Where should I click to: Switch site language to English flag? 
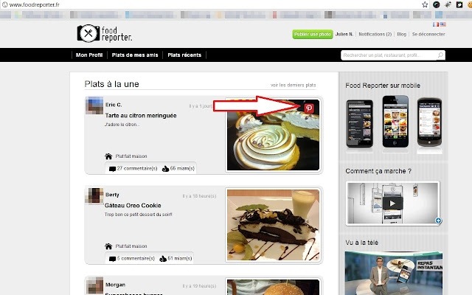442,24
